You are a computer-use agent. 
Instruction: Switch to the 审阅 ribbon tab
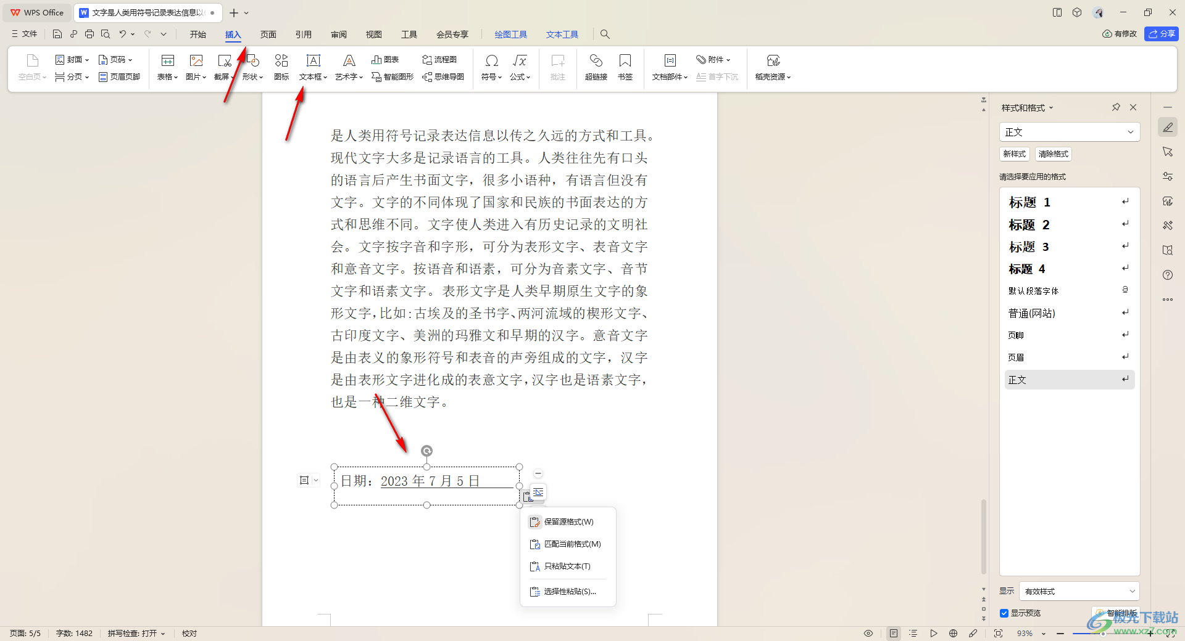(339, 35)
